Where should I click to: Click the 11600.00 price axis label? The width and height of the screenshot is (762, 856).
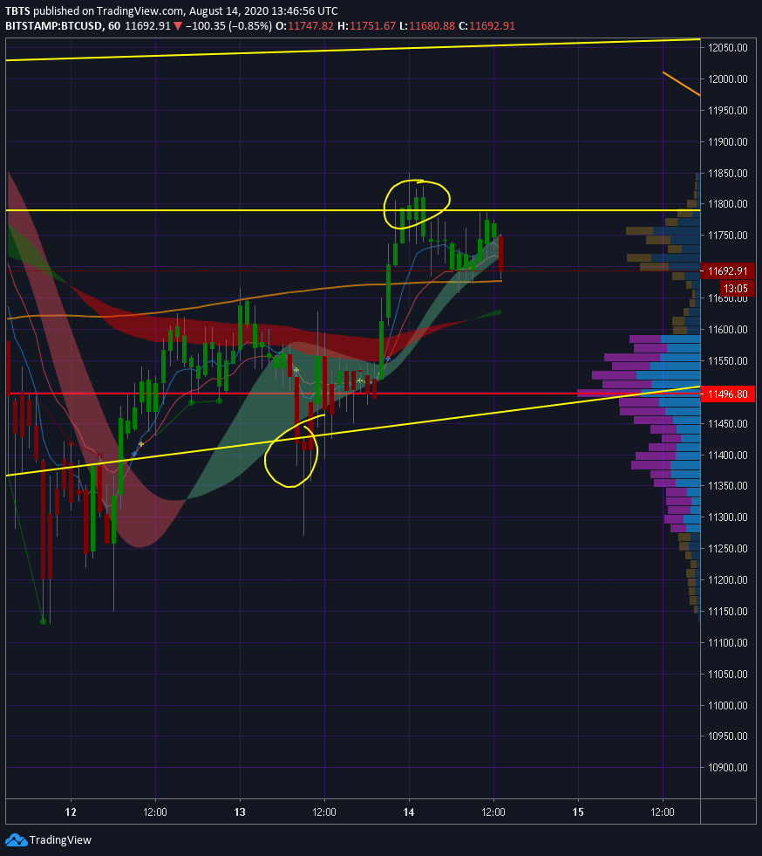point(728,329)
